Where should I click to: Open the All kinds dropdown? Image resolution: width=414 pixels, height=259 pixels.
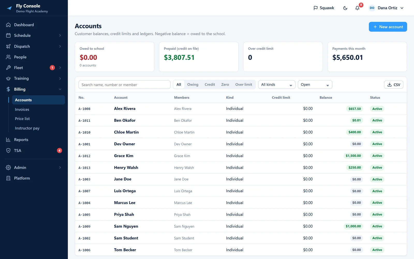[277, 85]
